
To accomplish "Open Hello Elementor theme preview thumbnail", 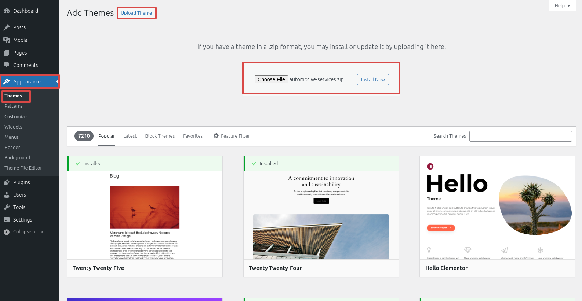I will click(x=497, y=208).
